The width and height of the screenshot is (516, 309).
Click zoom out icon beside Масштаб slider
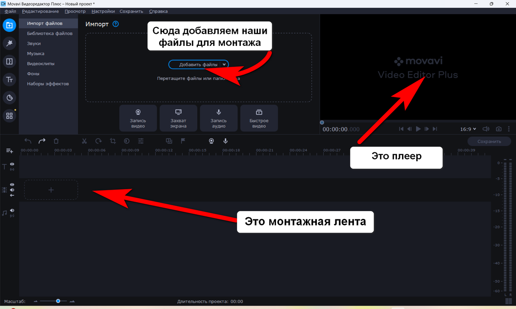[x=36, y=302]
